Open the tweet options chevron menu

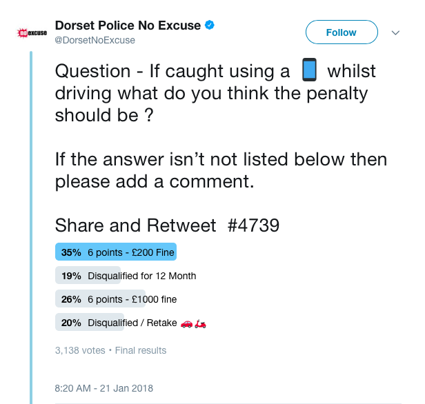[396, 33]
